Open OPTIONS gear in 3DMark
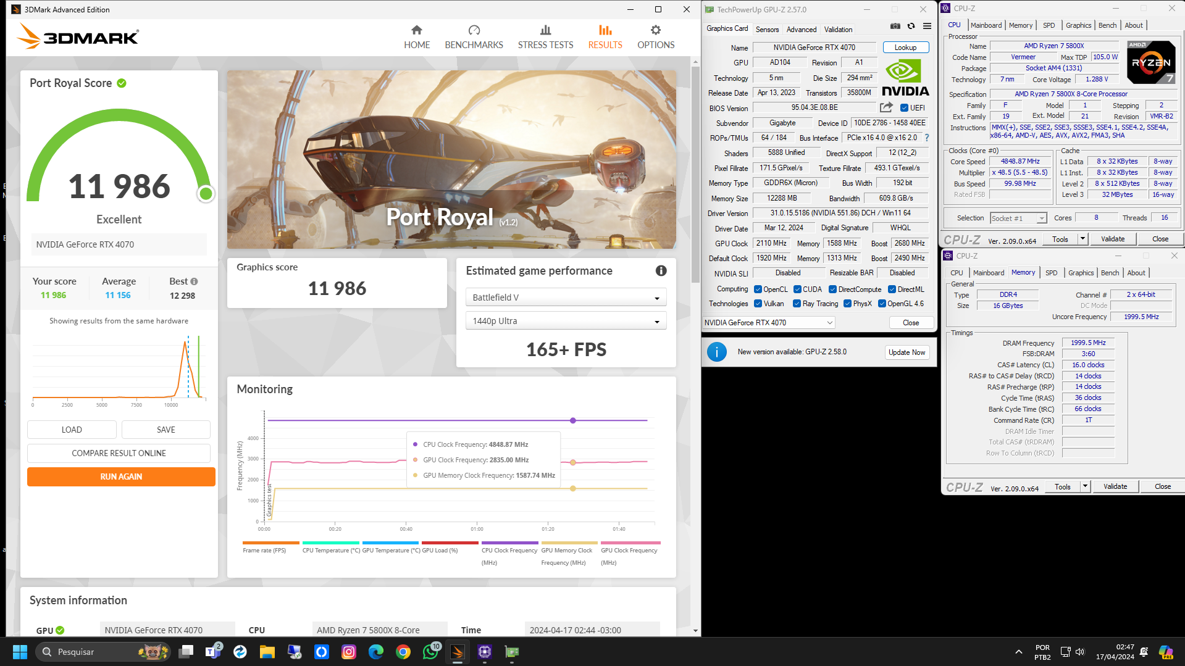Viewport: 1185px width, 666px height. tap(656, 37)
